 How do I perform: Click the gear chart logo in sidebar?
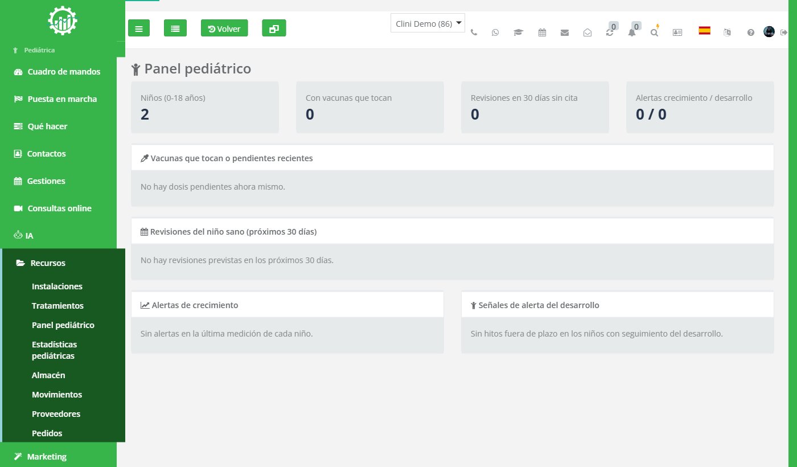[x=63, y=21]
